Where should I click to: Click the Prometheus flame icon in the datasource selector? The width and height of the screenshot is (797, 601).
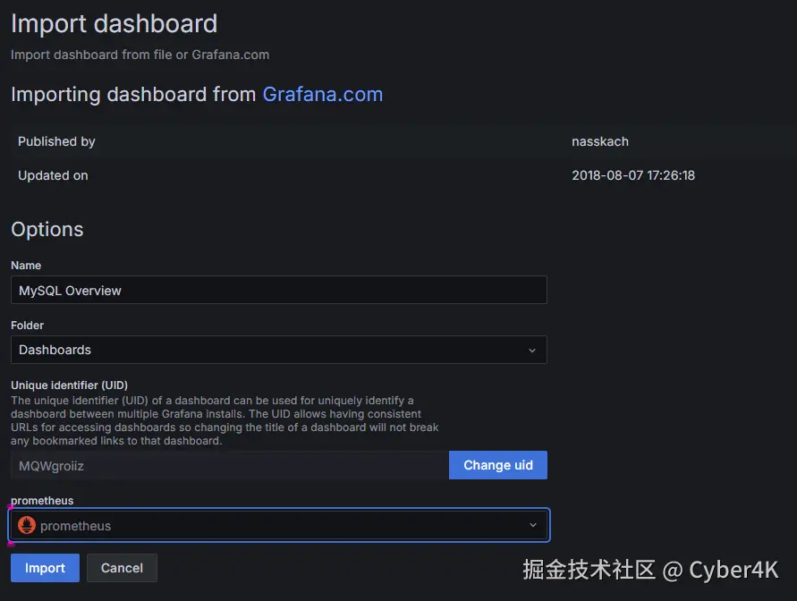tap(27, 525)
